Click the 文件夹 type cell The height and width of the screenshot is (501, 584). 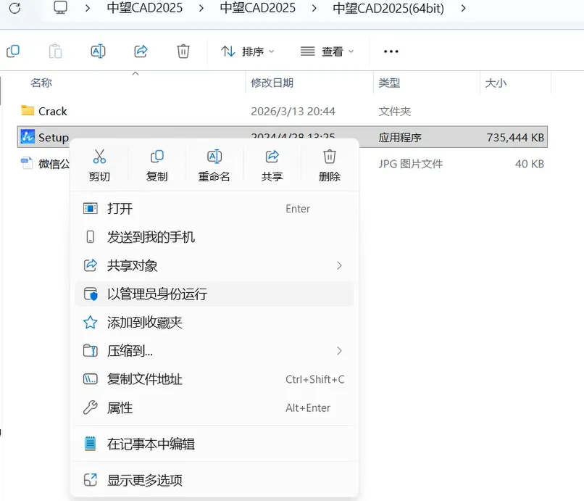click(394, 111)
